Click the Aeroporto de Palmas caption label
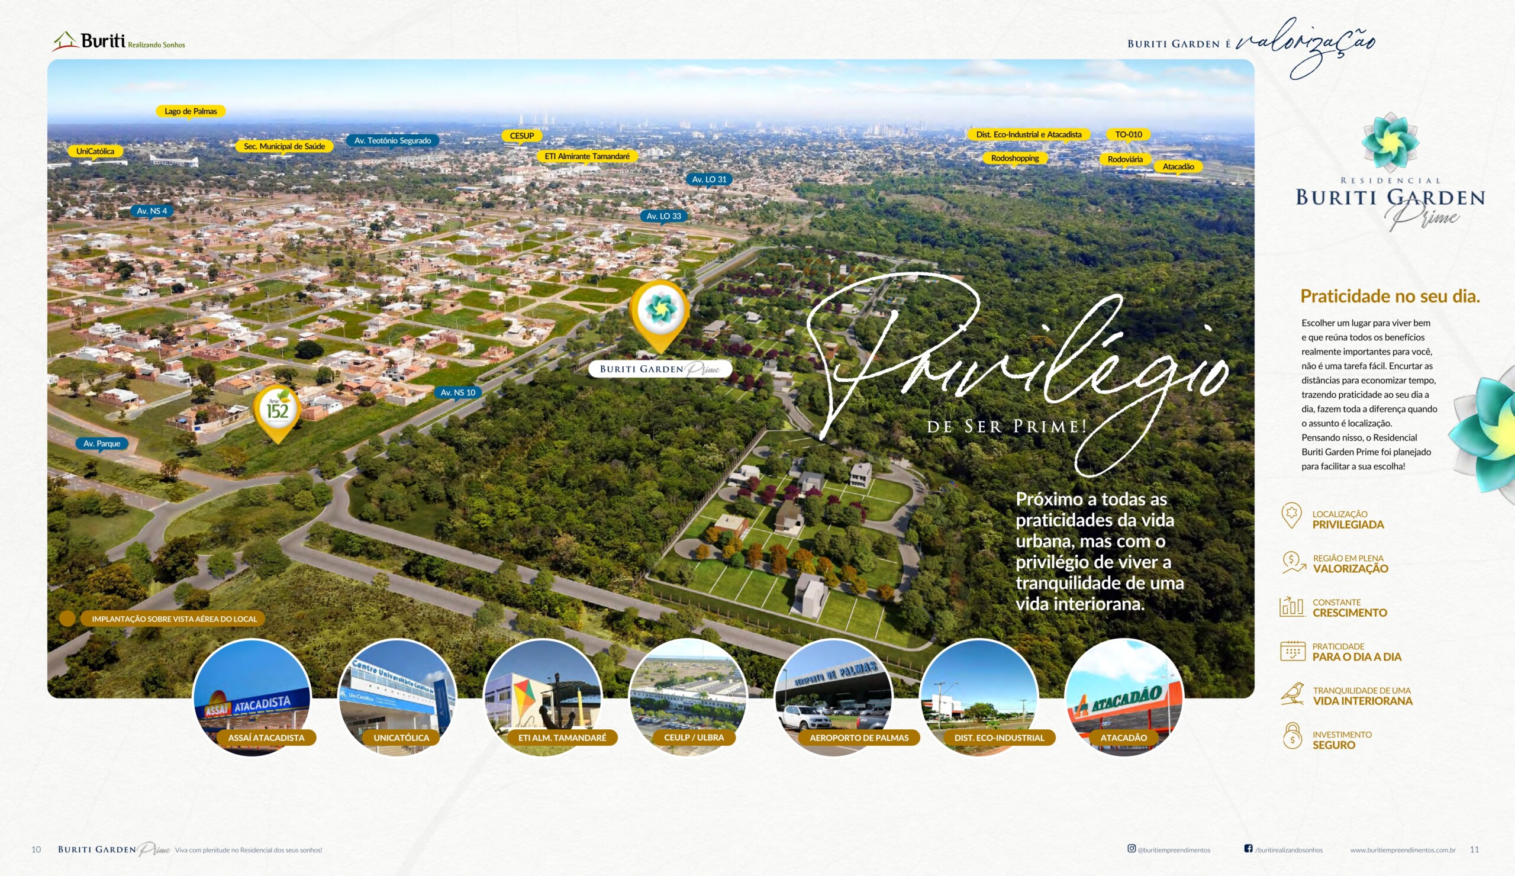Screen dimensions: 1515x876 click(859, 737)
